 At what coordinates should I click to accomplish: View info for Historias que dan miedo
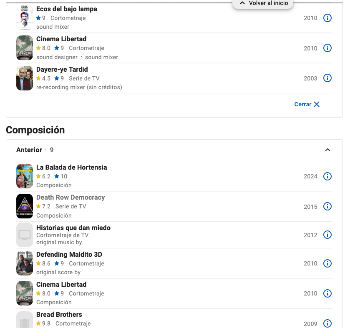pos(327,235)
